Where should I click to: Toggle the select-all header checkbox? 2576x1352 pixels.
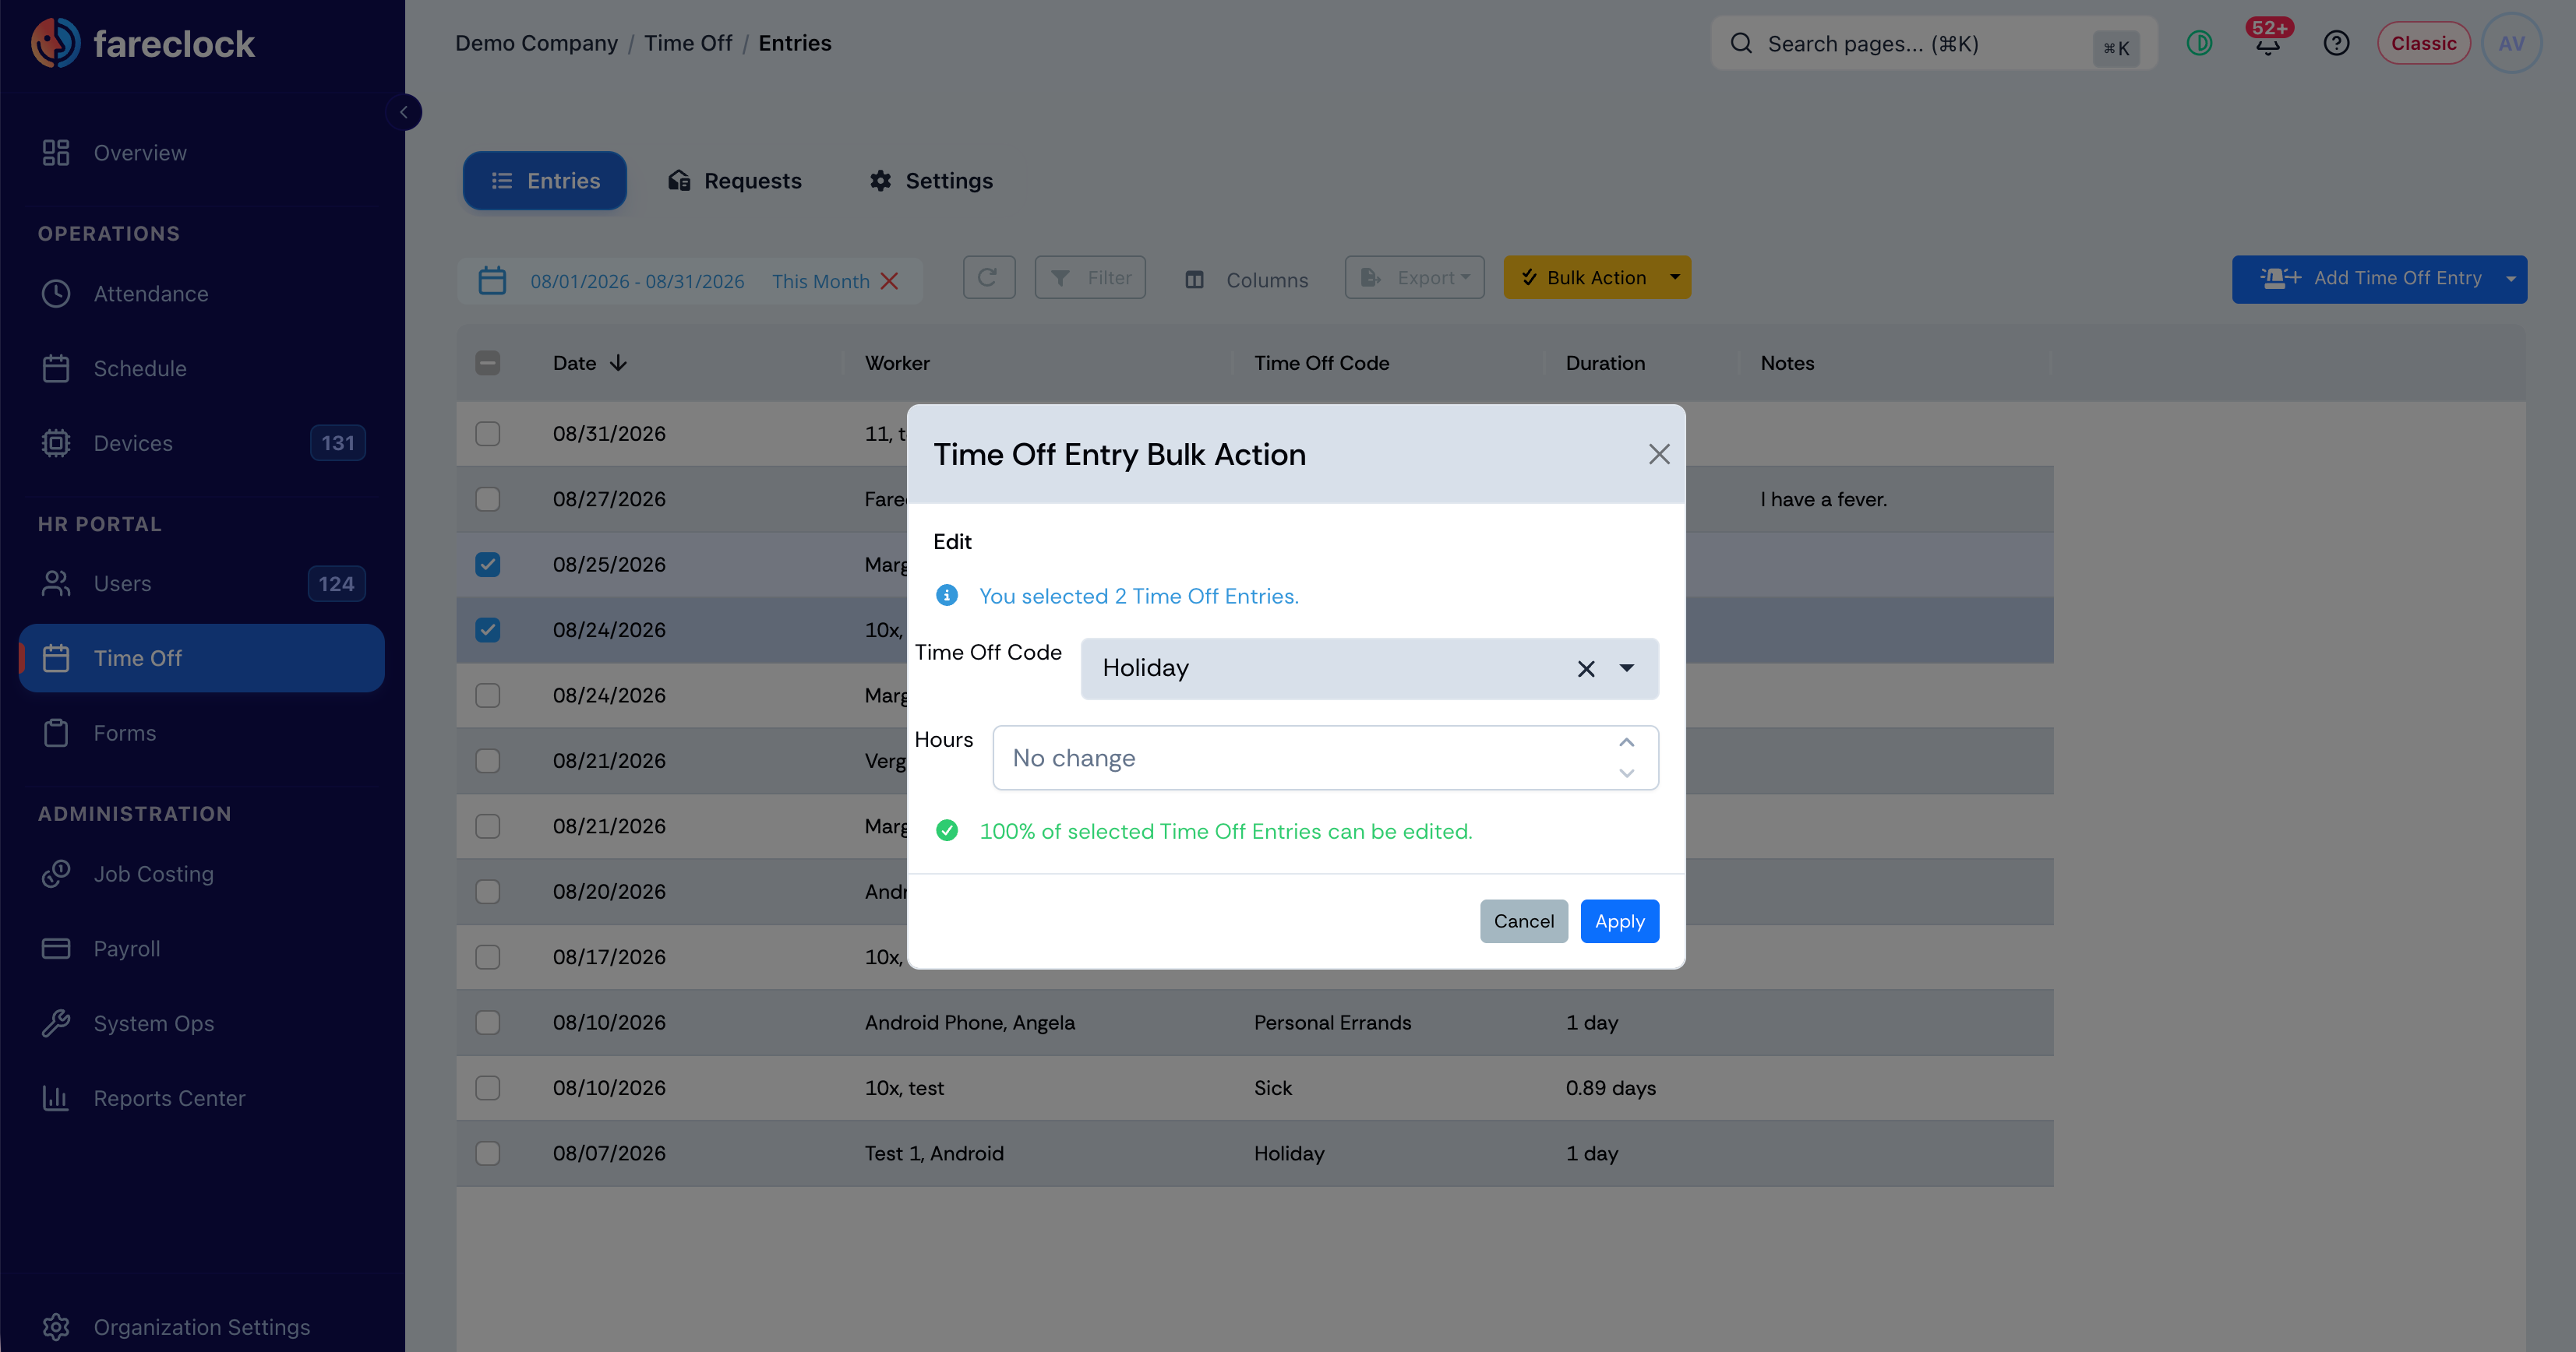487,363
